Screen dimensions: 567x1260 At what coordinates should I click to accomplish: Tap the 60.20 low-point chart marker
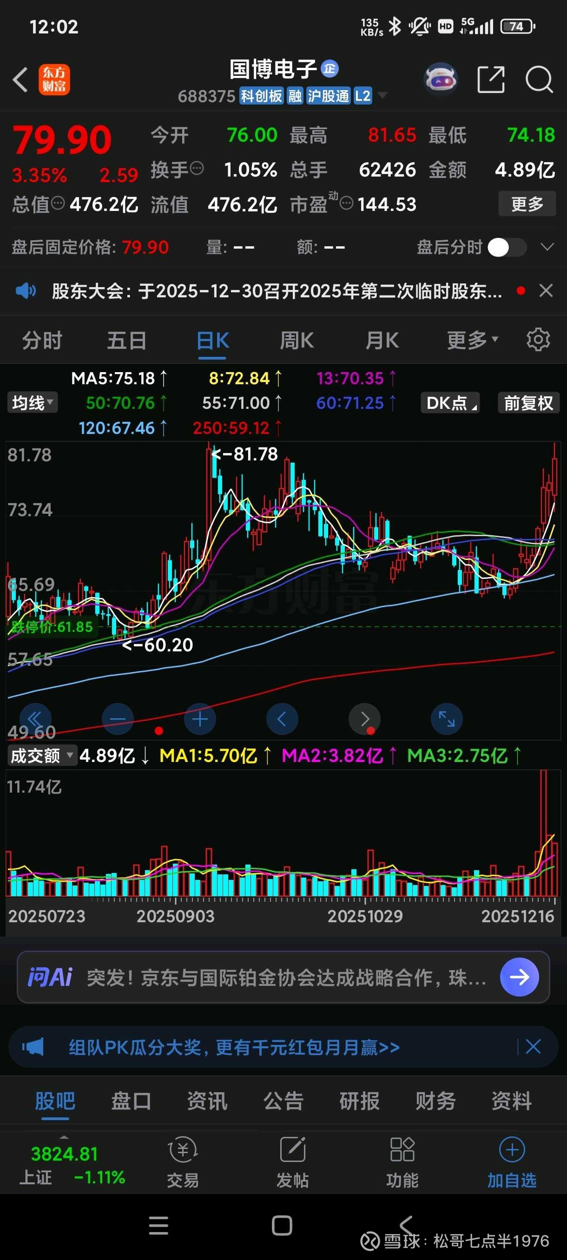[158, 645]
